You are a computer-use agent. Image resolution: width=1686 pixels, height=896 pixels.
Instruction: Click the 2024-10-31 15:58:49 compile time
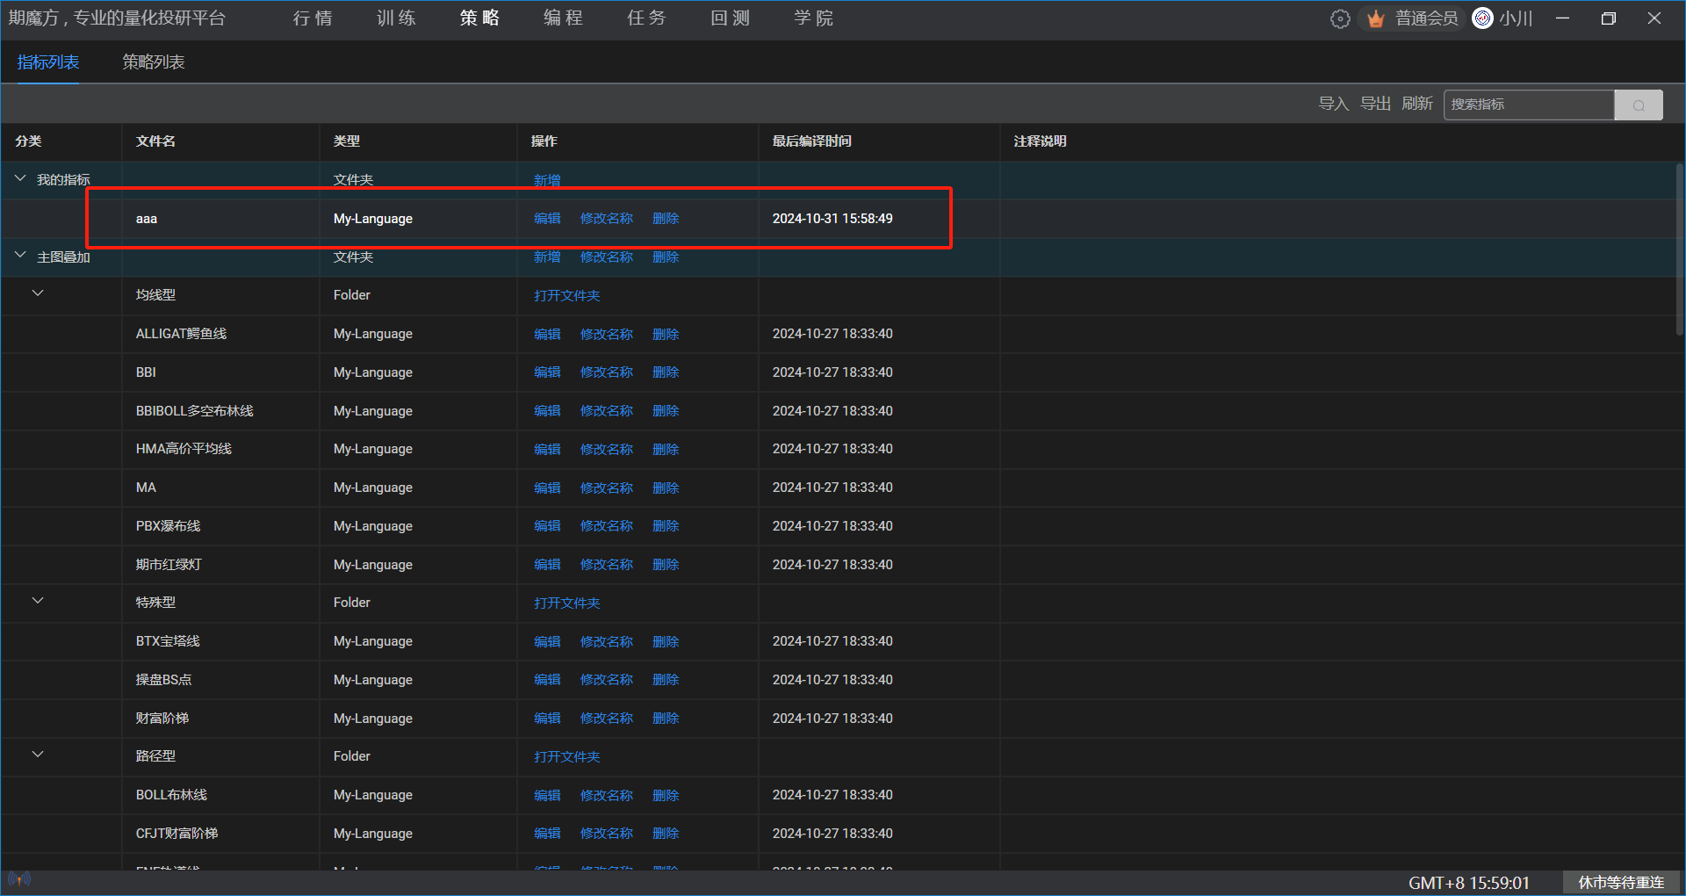click(832, 219)
